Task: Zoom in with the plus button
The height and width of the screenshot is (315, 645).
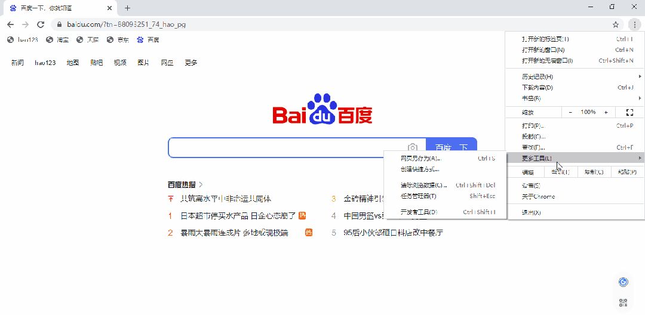Action: [x=606, y=112]
